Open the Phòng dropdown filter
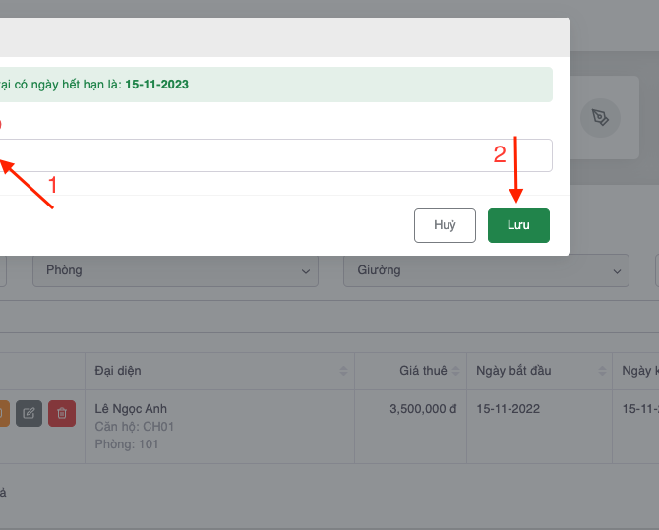 click(x=175, y=270)
